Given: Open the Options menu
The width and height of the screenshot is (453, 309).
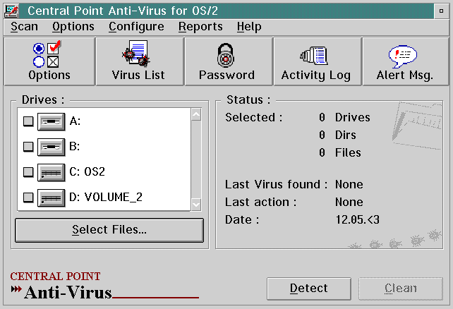Looking at the screenshot, I should pos(73,27).
